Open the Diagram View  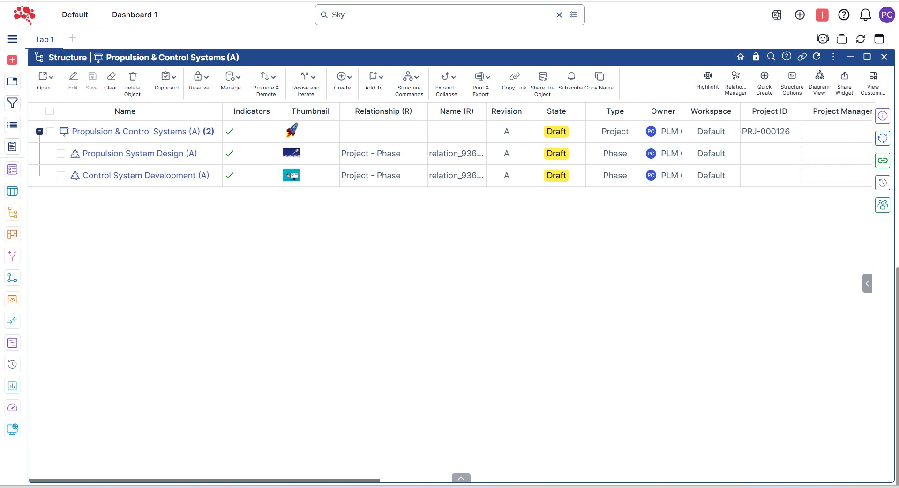(x=819, y=76)
